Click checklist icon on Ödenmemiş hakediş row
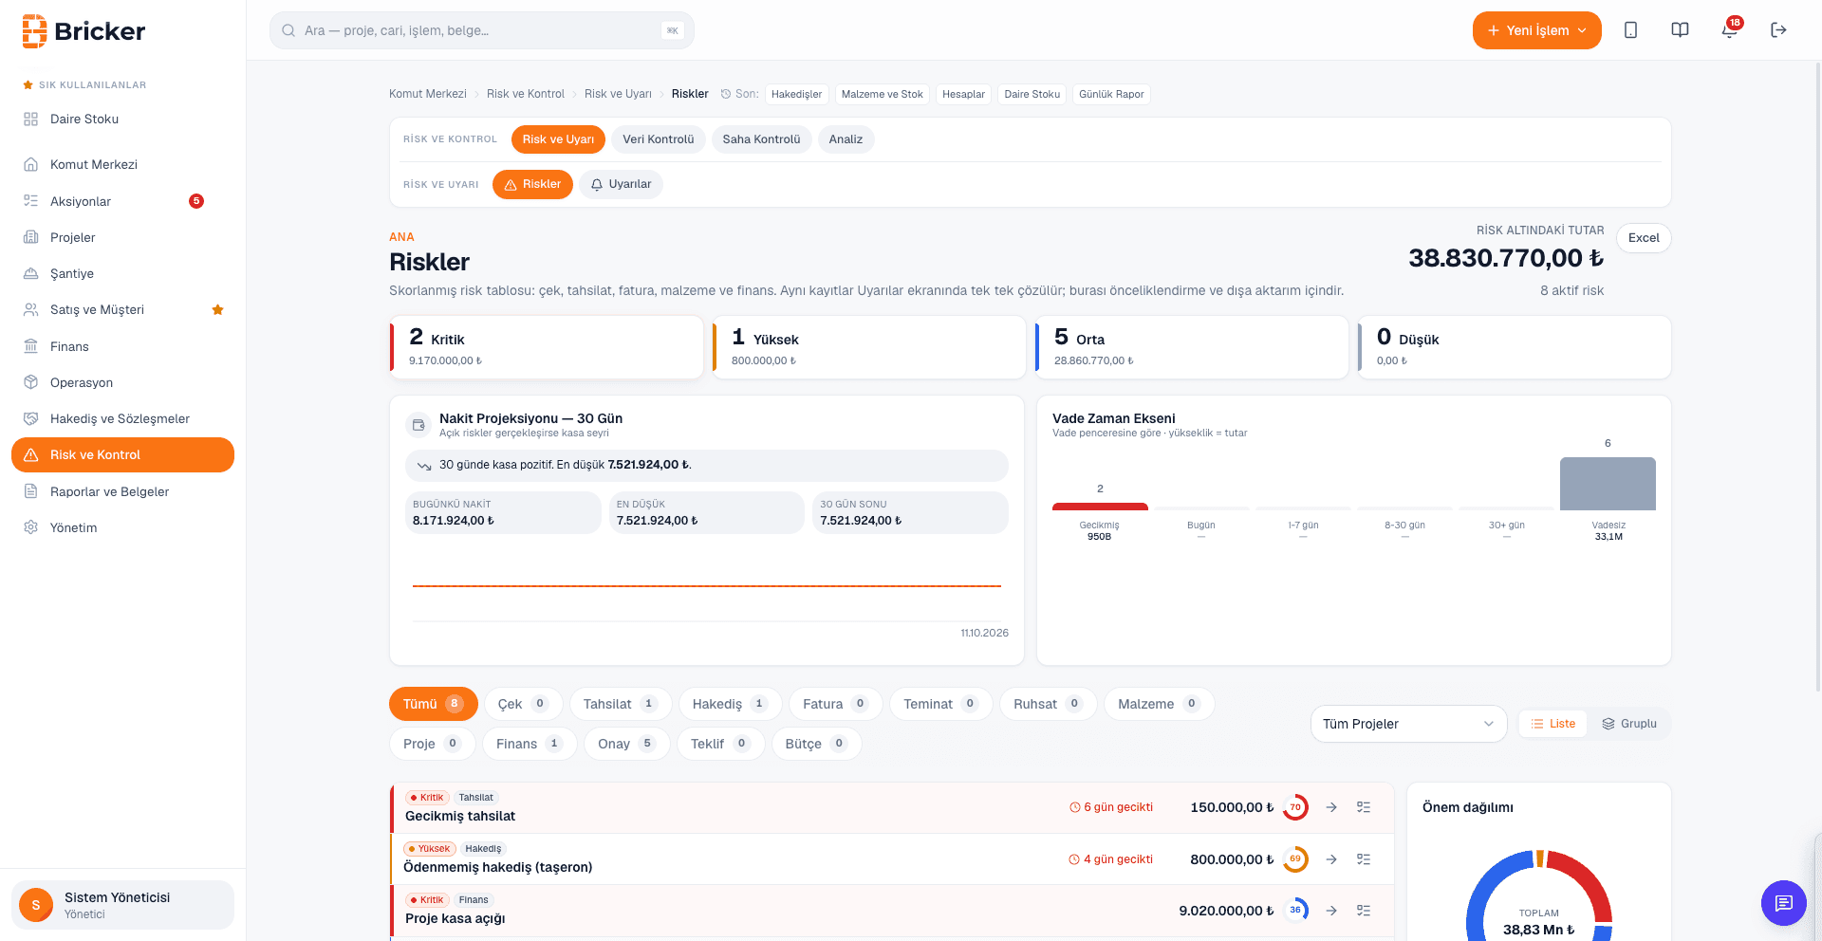This screenshot has height=941, width=1822. coord(1364,859)
